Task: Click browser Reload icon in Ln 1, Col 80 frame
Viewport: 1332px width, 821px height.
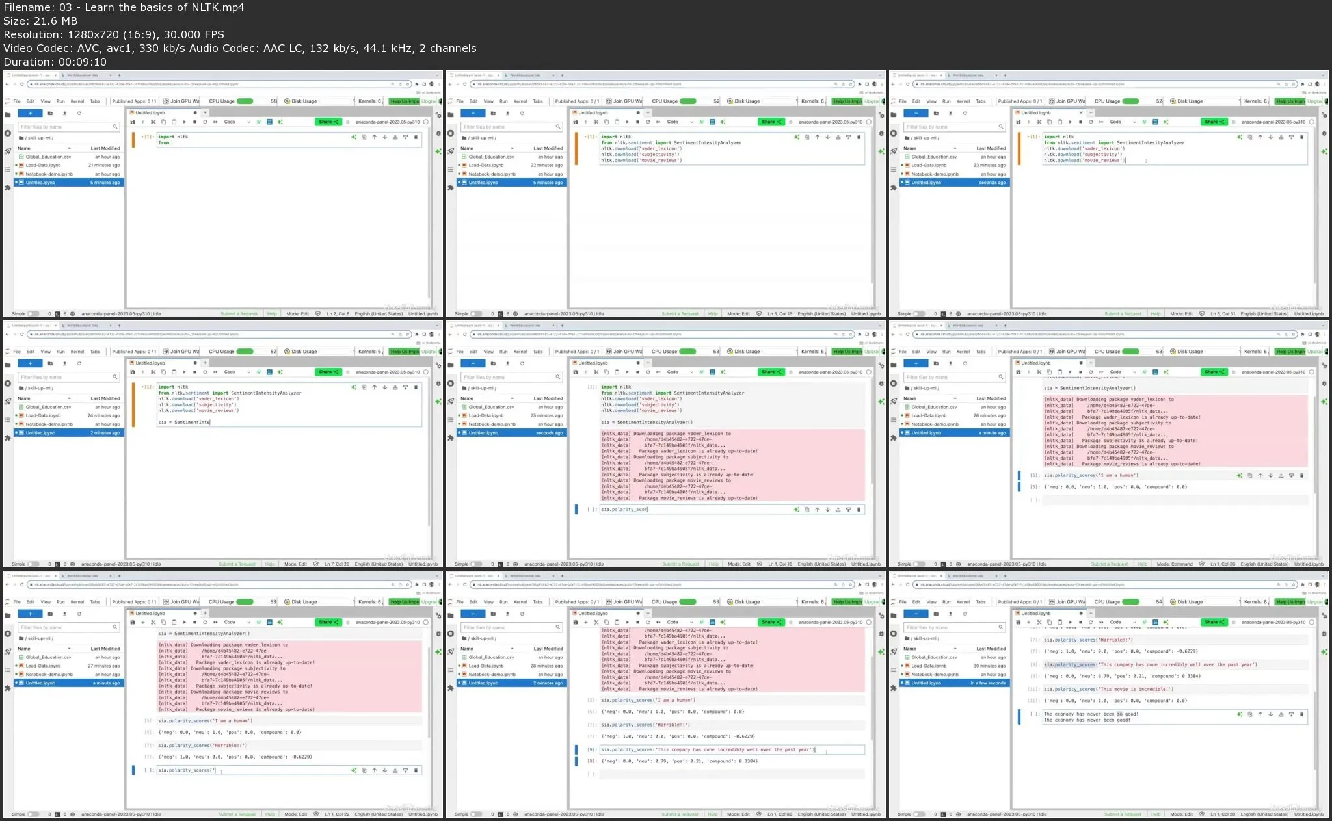Action: (465, 584)
